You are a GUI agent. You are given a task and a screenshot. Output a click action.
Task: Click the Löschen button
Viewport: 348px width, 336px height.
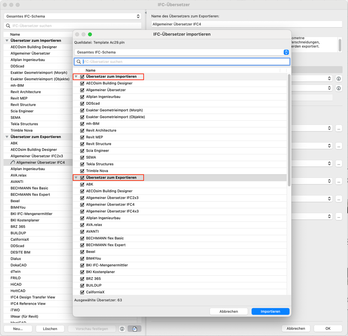coord(50,329)
